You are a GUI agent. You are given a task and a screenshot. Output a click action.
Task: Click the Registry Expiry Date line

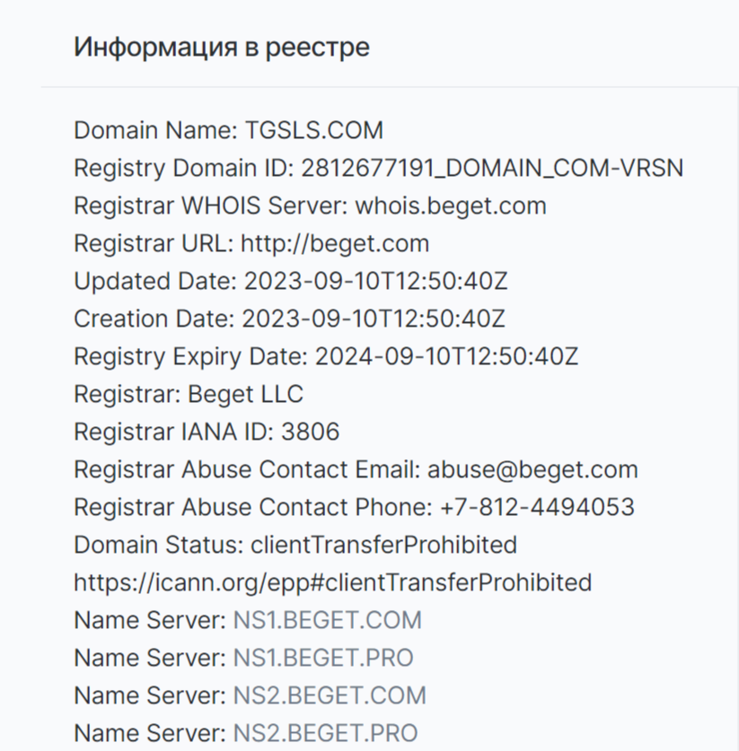[326, 357]
